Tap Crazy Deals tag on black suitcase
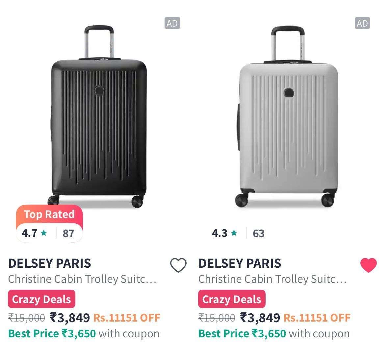388x359 pixels. coord(41,299)
